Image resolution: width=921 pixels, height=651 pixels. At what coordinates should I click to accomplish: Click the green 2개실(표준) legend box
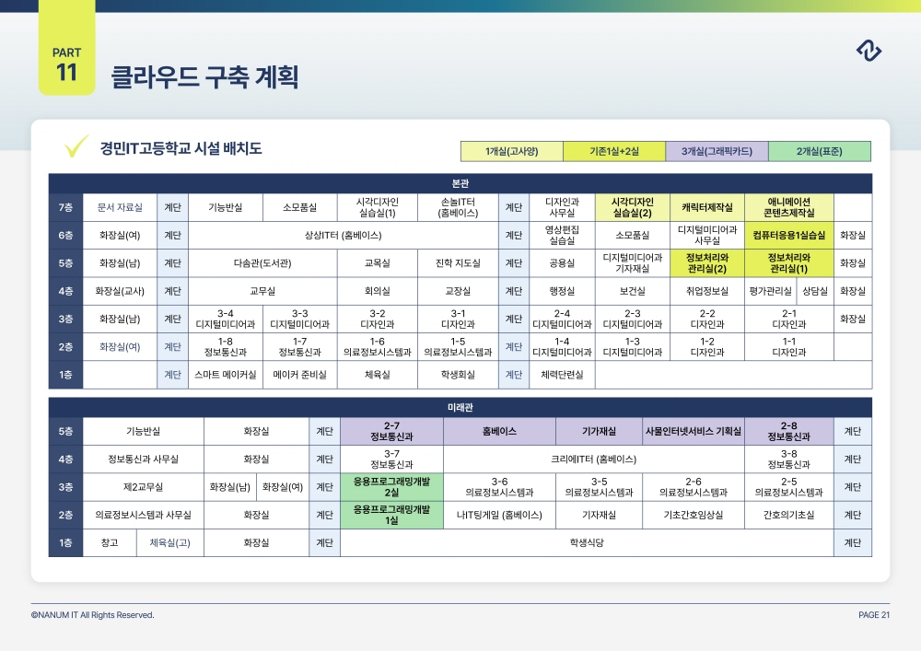click(819, 151)
